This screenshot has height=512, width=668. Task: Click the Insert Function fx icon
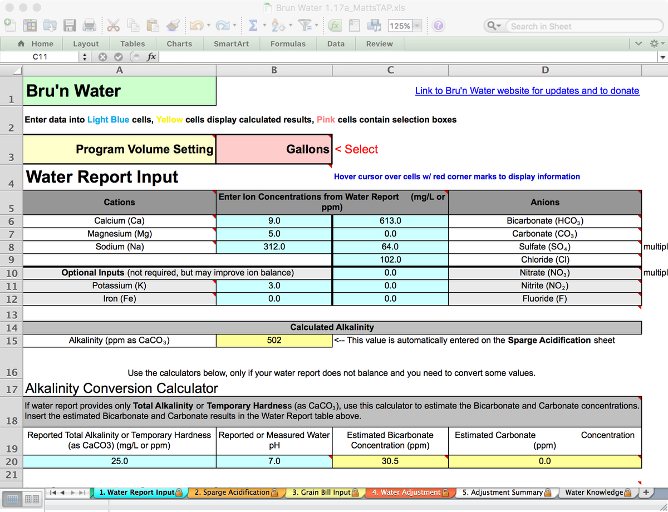pyautogui.click(x=335, y=25)
